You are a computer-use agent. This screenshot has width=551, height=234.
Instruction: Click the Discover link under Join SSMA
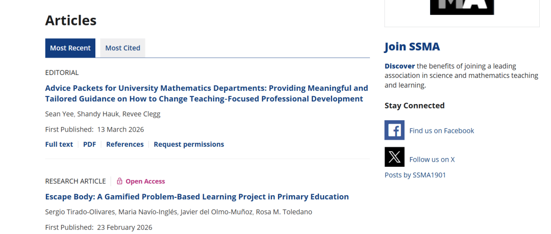pos(399,66)
